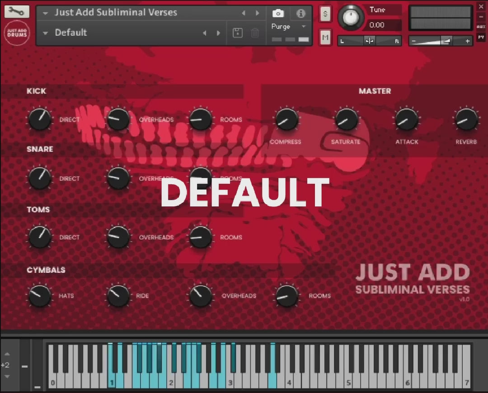
Task: Toggle the PV button
Action: (481, 37)
